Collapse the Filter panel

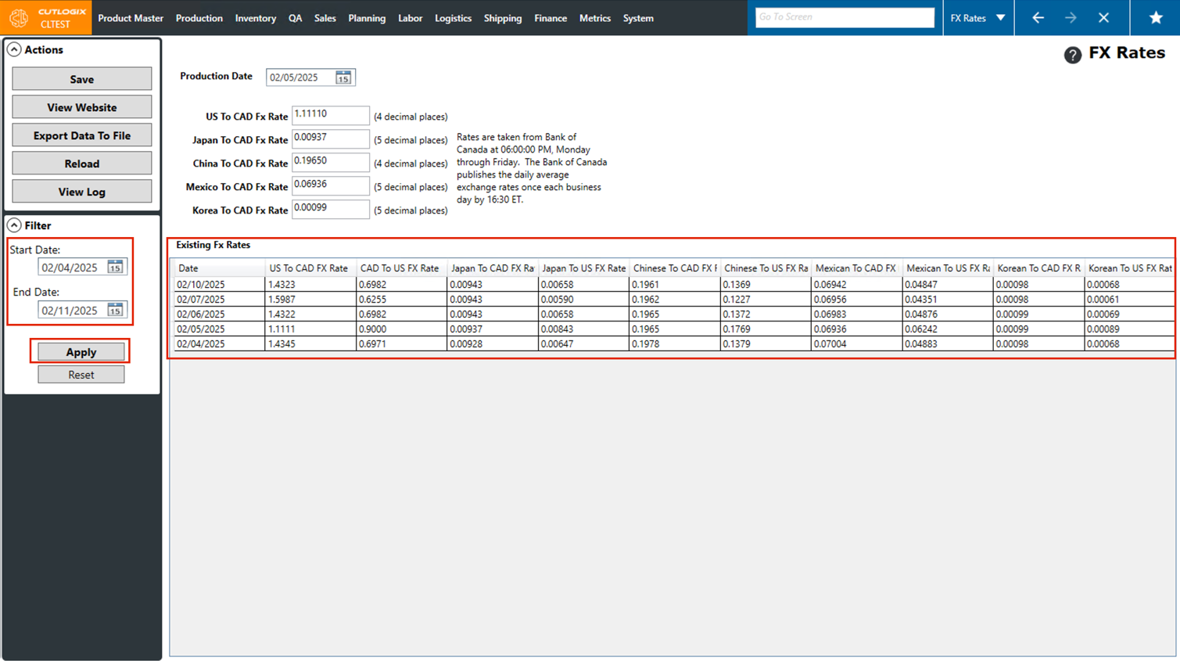(14, 225)
